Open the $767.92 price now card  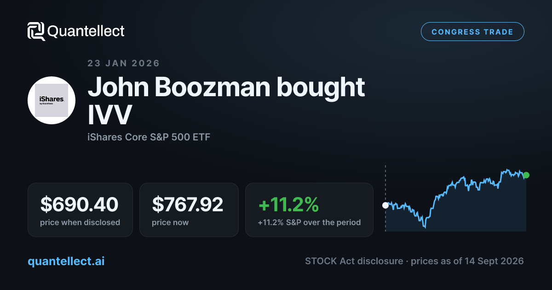[x=189, y=210]
